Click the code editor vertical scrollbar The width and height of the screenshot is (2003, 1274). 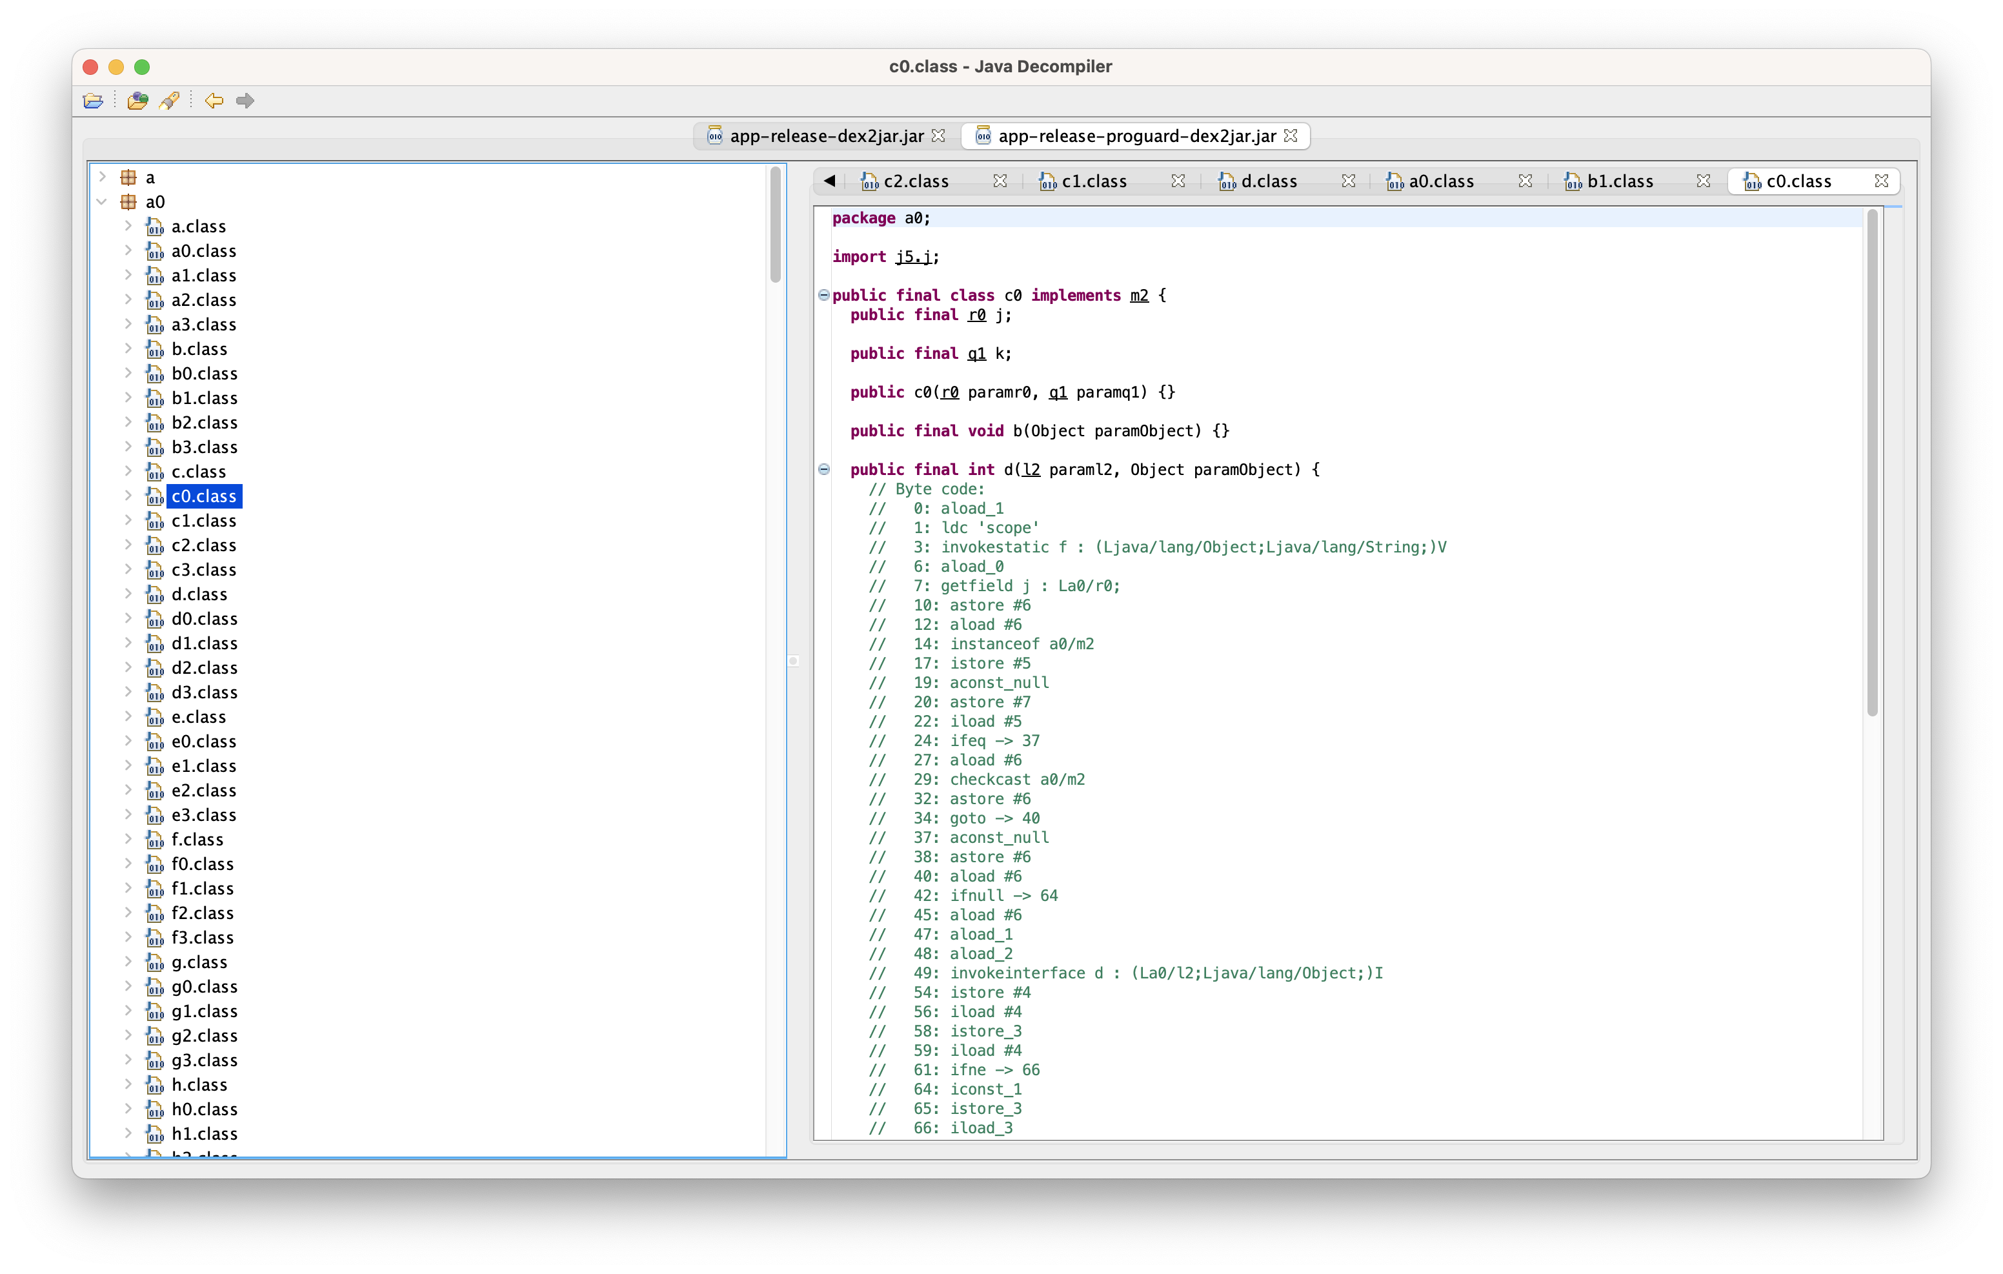click(x=1871, y=462)
